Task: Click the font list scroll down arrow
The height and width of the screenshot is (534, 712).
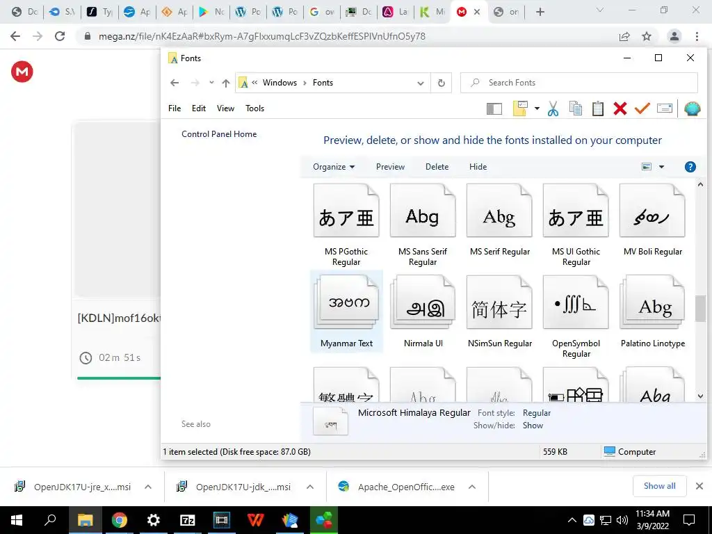Action: (x=700, y=396)
